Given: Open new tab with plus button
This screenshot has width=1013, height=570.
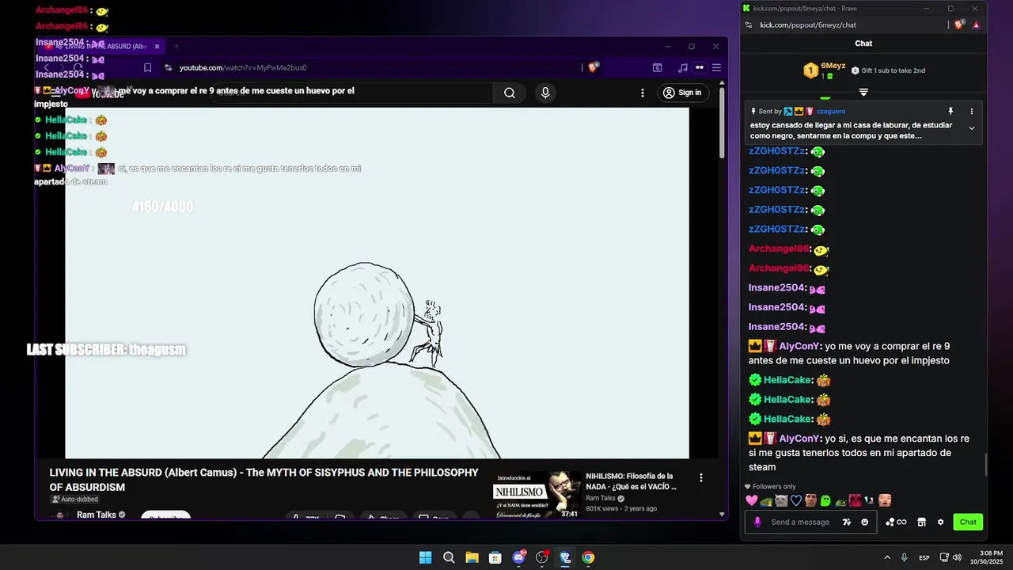Looking at the screenshot, I should [x=176, y=46].
